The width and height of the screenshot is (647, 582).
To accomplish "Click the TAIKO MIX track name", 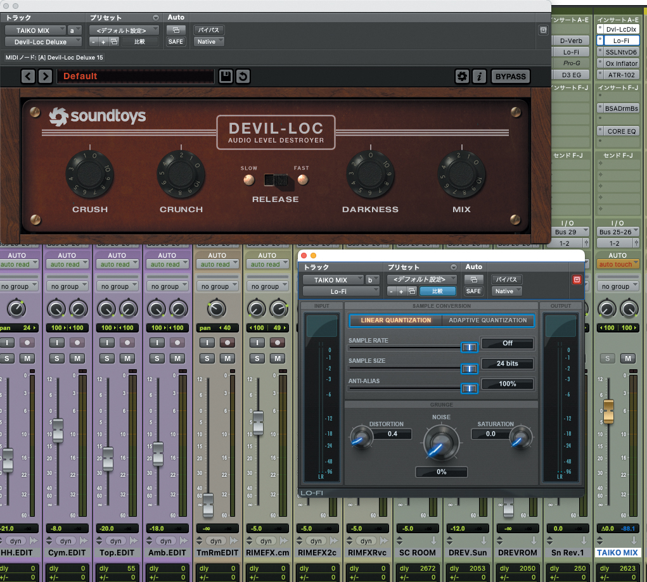I will (x=618, y=553).
